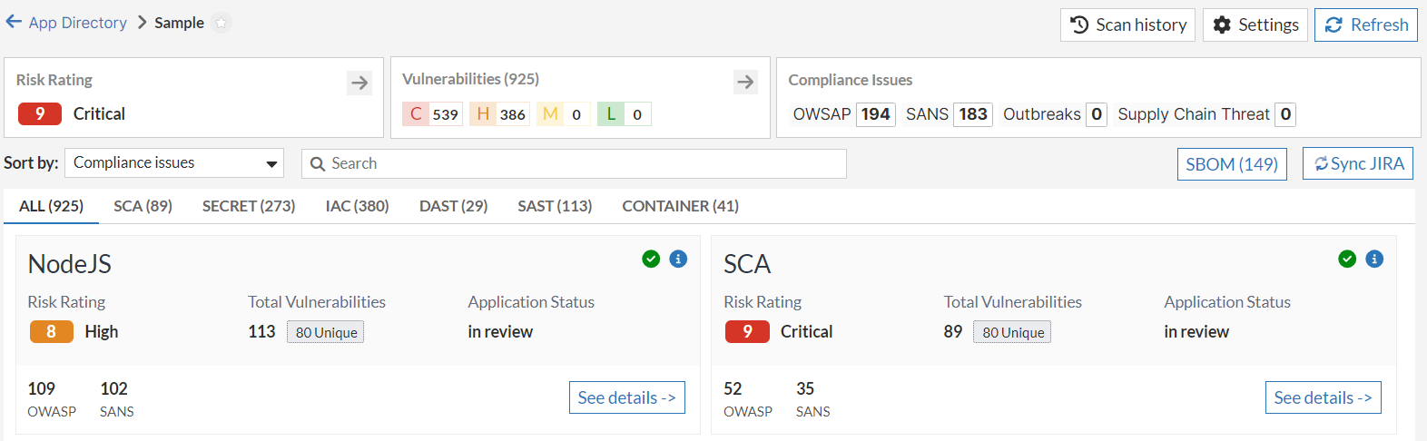Go back to App Directory link

77,23
